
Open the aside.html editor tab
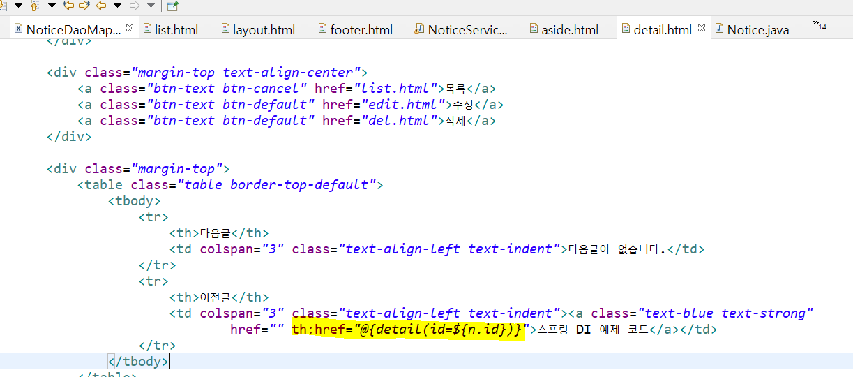570,29
